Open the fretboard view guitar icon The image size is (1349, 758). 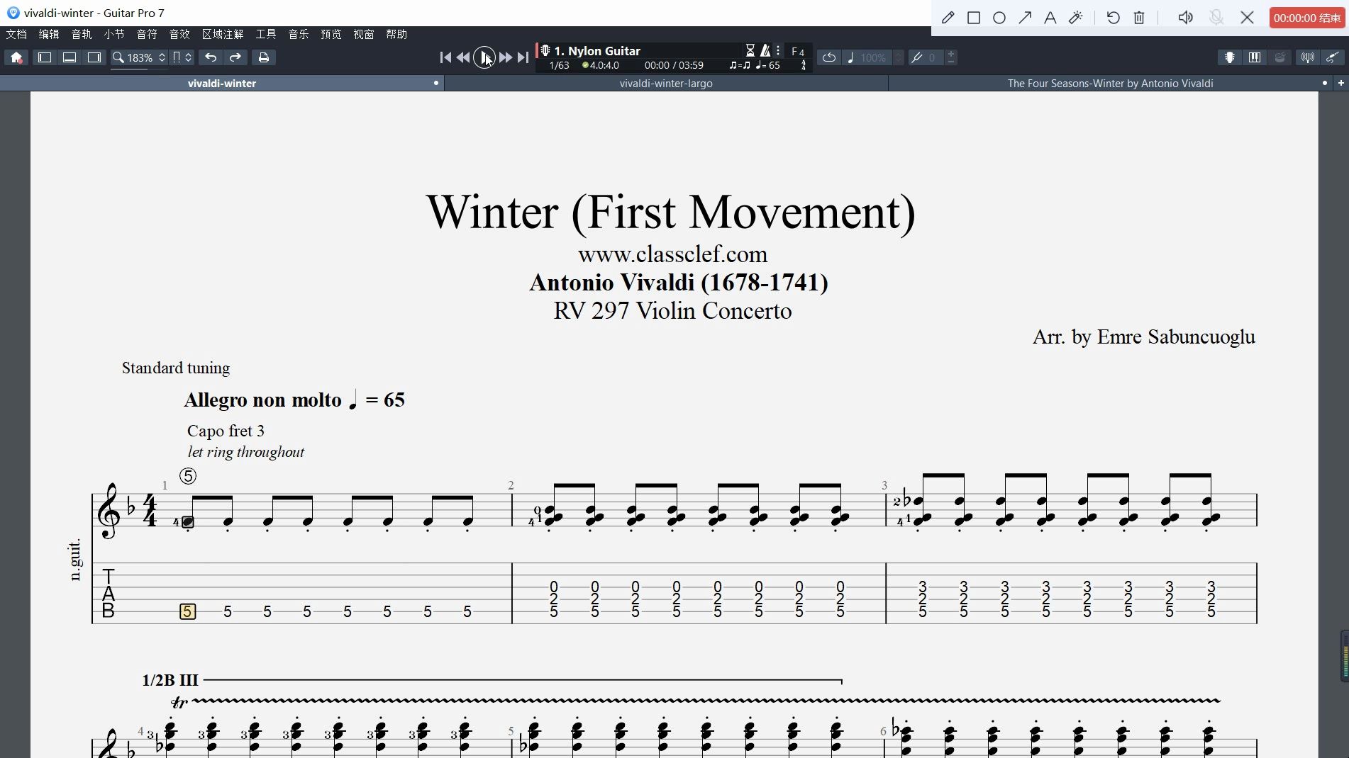pos(1230,57)
